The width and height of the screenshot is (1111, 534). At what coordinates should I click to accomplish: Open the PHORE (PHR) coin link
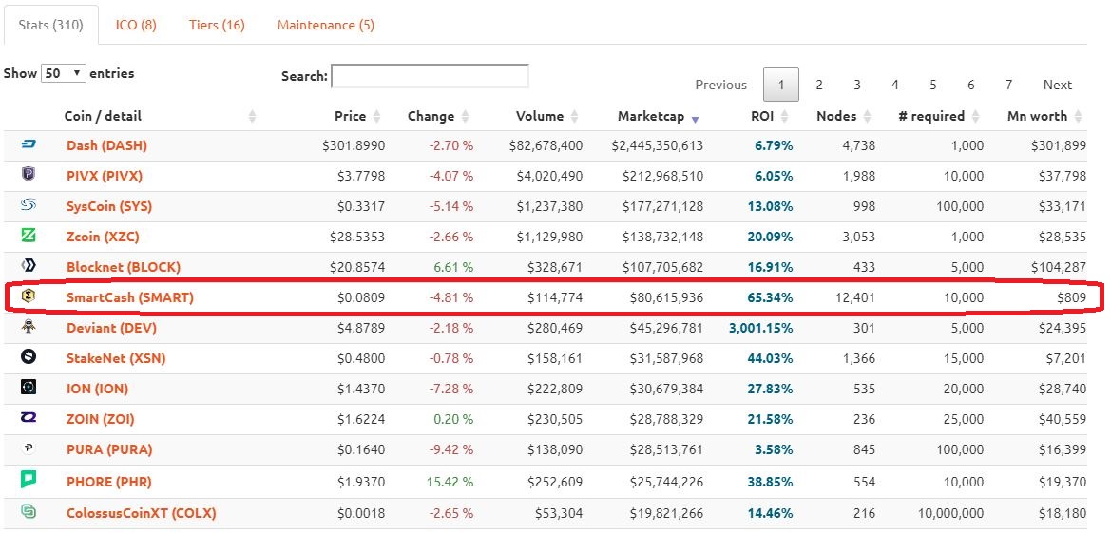[x=109, y=482]
